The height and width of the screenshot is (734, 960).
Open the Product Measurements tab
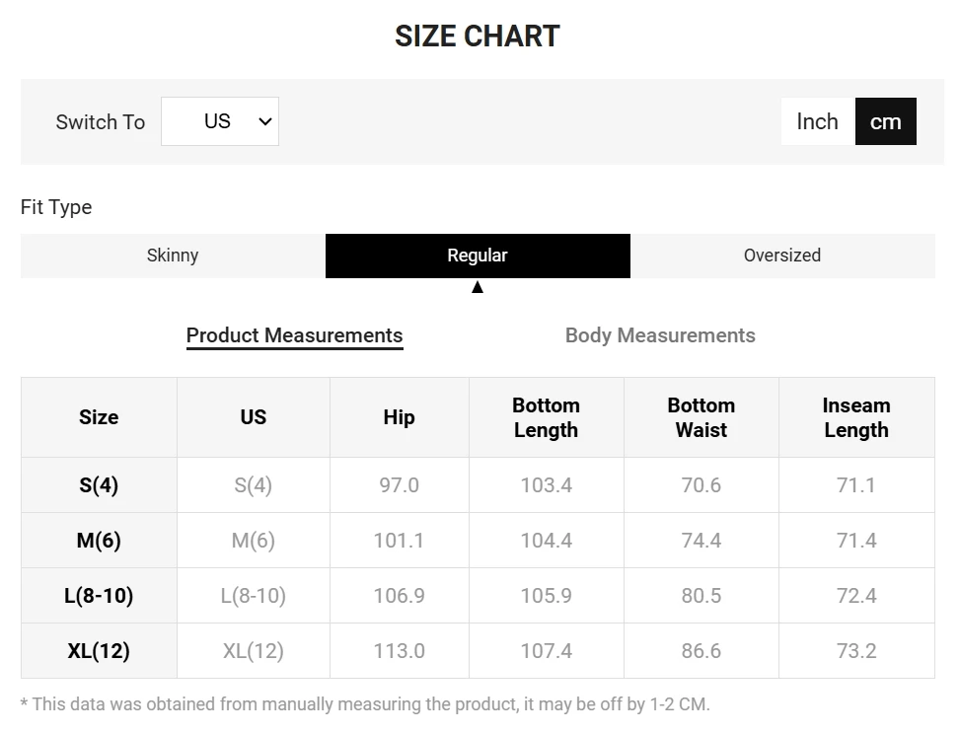(x=294, y=335)
